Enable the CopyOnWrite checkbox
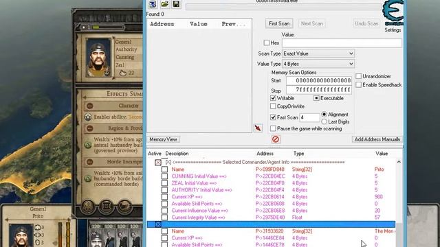This screenshot has height=247, width=440. coord(273,106)
